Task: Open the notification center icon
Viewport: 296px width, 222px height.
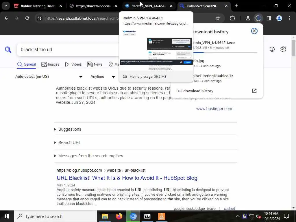Action: coord(286,216)
